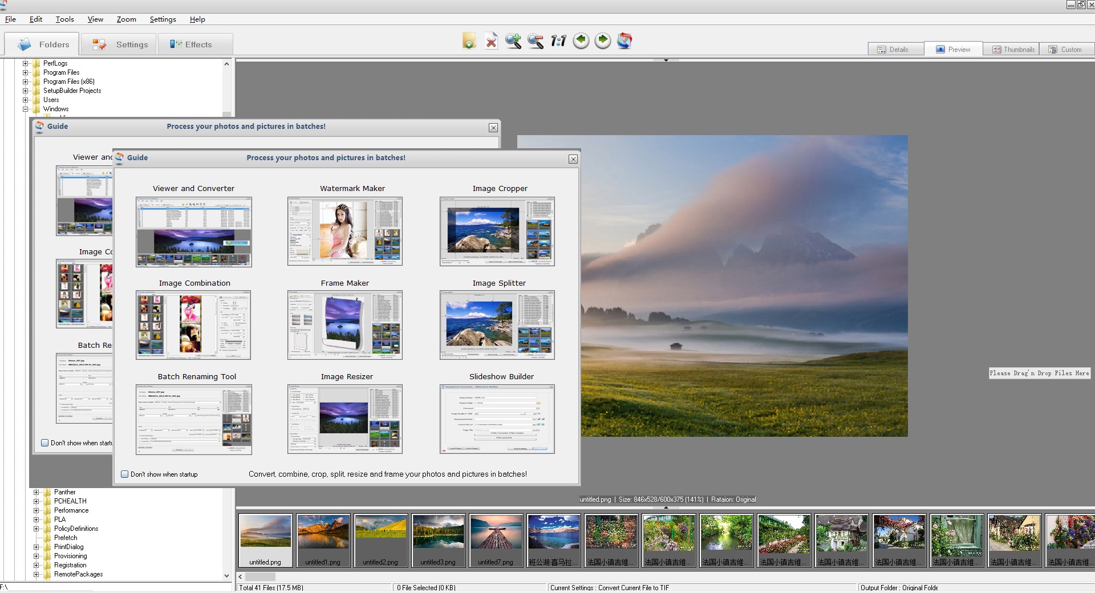This screenshot has width=1095, height=593.
Task: Enable front dialog's Don't show when startup
Action: point(125,474)
